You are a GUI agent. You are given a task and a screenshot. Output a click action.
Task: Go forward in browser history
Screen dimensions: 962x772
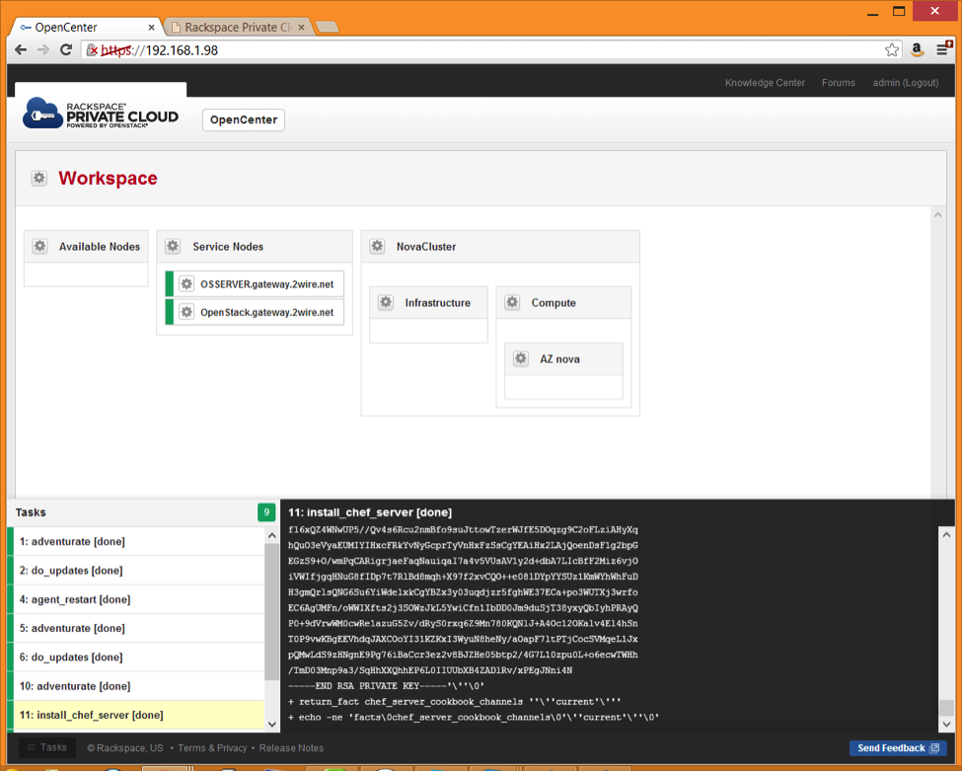tap(43, 49)
